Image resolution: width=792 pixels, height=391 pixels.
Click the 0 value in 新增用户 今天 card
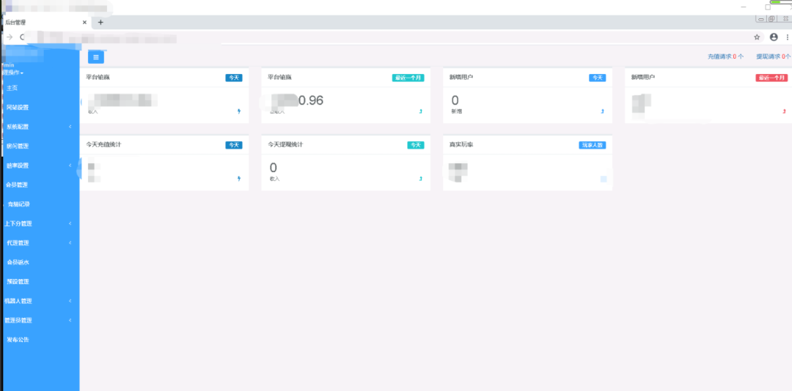point(455,100)
